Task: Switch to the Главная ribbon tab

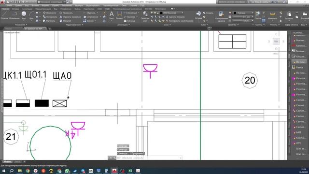Action: point(5,9)
